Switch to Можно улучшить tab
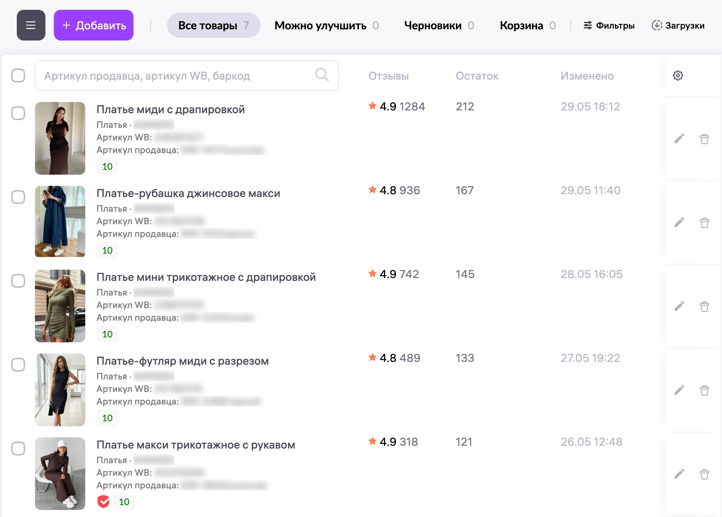The width and height of the screenshot is (722, 517). coord(327,25)
